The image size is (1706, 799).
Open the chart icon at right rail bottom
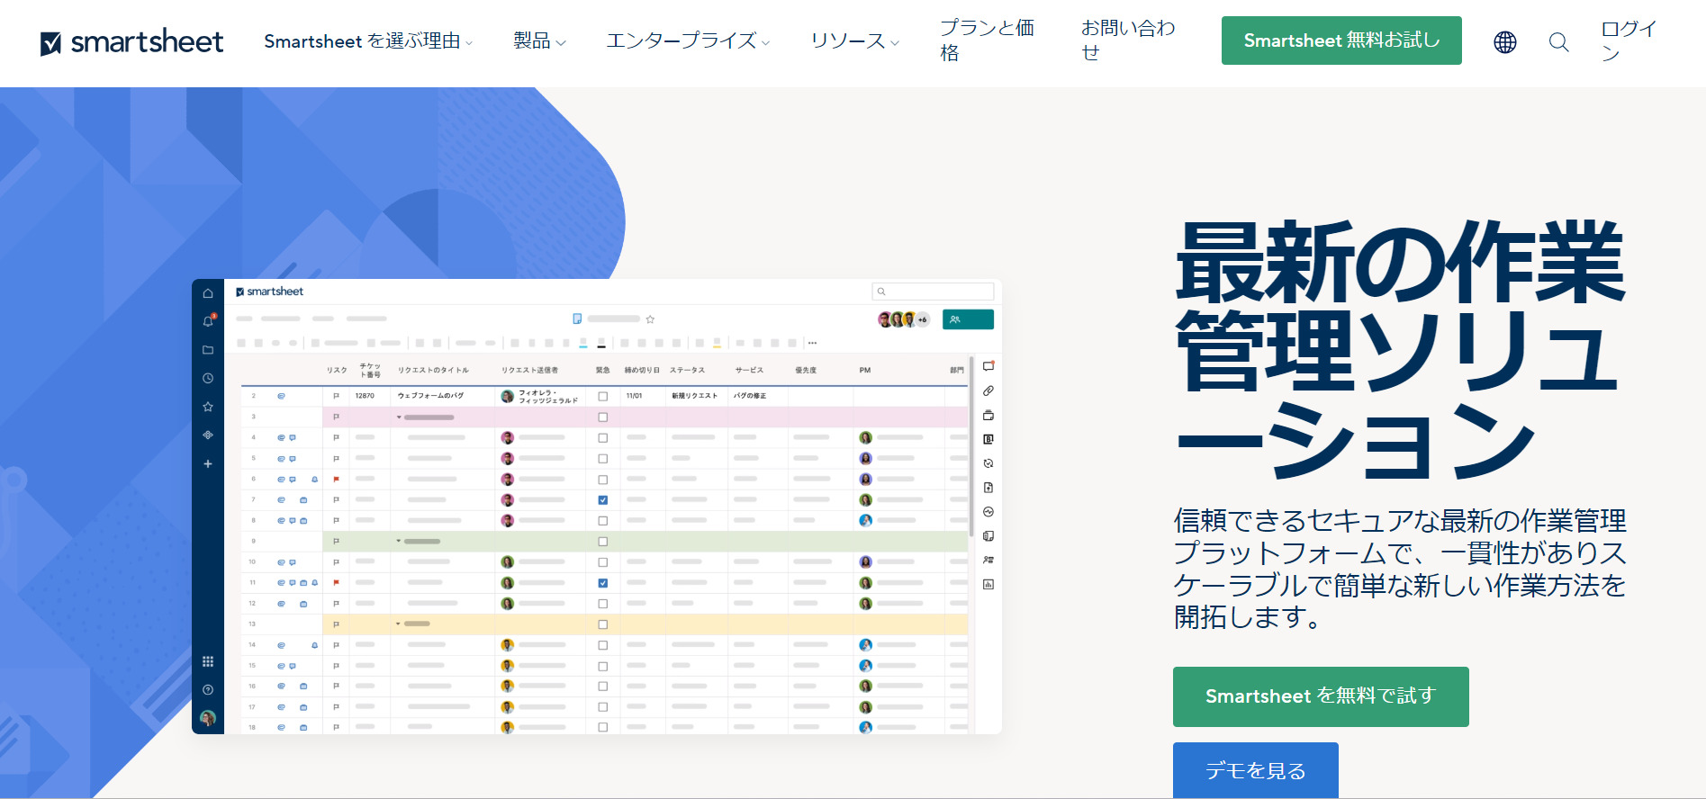coord(988,584)
